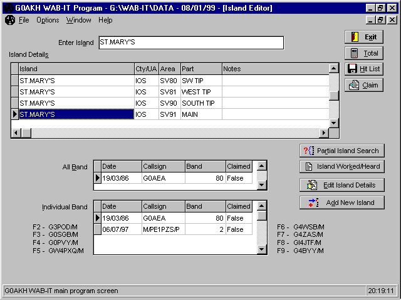Click the Exit door icon

click(x=355, y=37)
